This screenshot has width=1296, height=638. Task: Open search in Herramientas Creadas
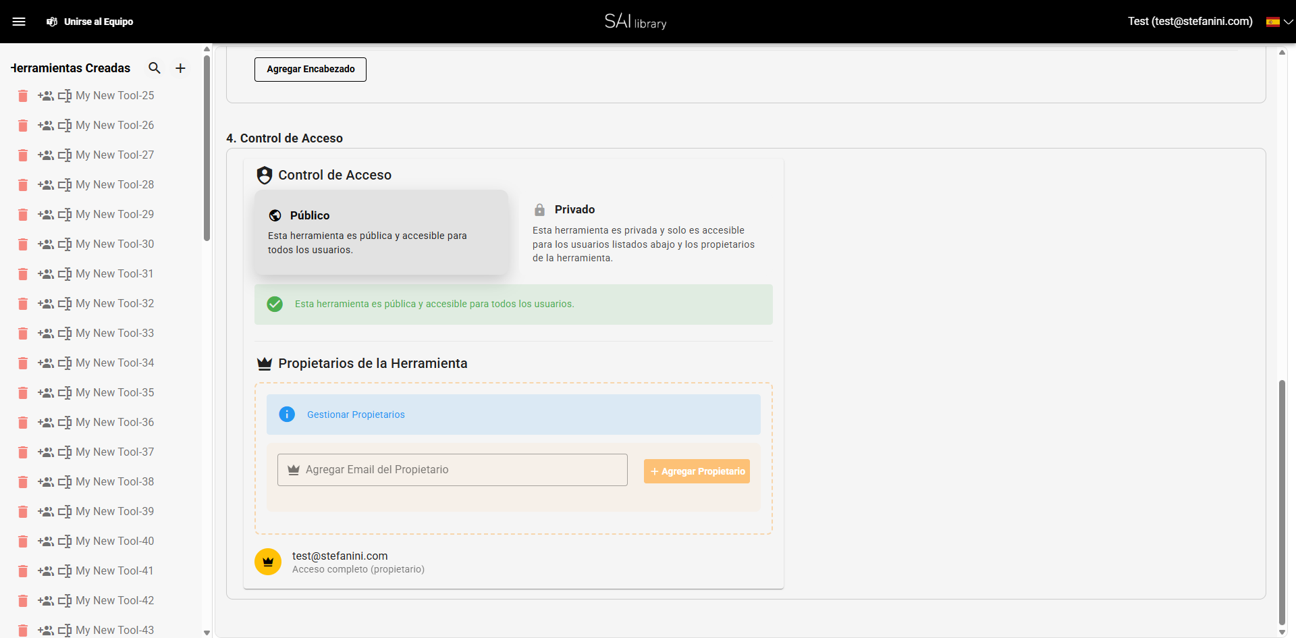tap(155, 68)
